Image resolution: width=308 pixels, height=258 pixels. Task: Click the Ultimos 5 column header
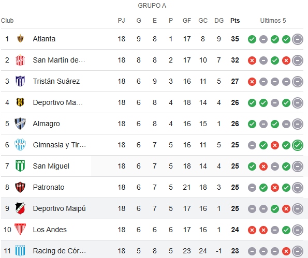273,20
